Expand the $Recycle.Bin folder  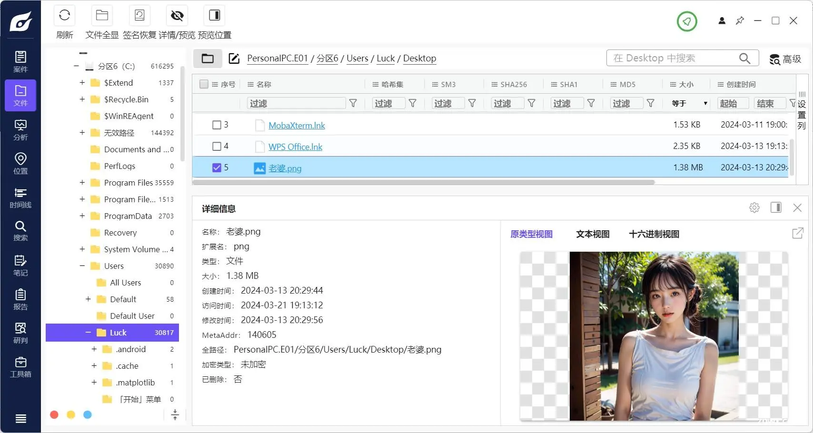pyautogui.click(x=82, y=99)
